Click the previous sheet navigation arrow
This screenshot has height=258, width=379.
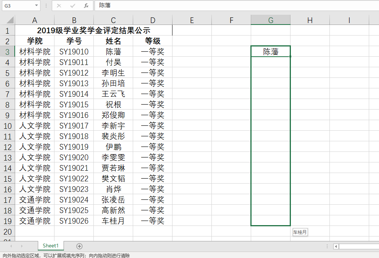(11, 246)
